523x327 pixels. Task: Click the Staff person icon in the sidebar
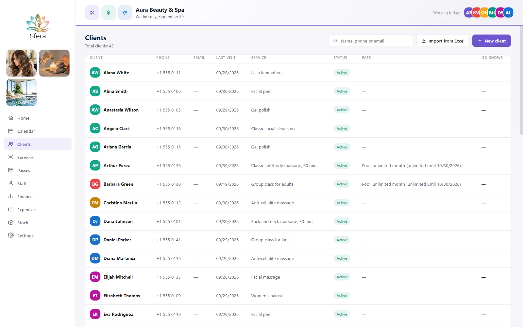pyautogui.click(x=11, y=183)
